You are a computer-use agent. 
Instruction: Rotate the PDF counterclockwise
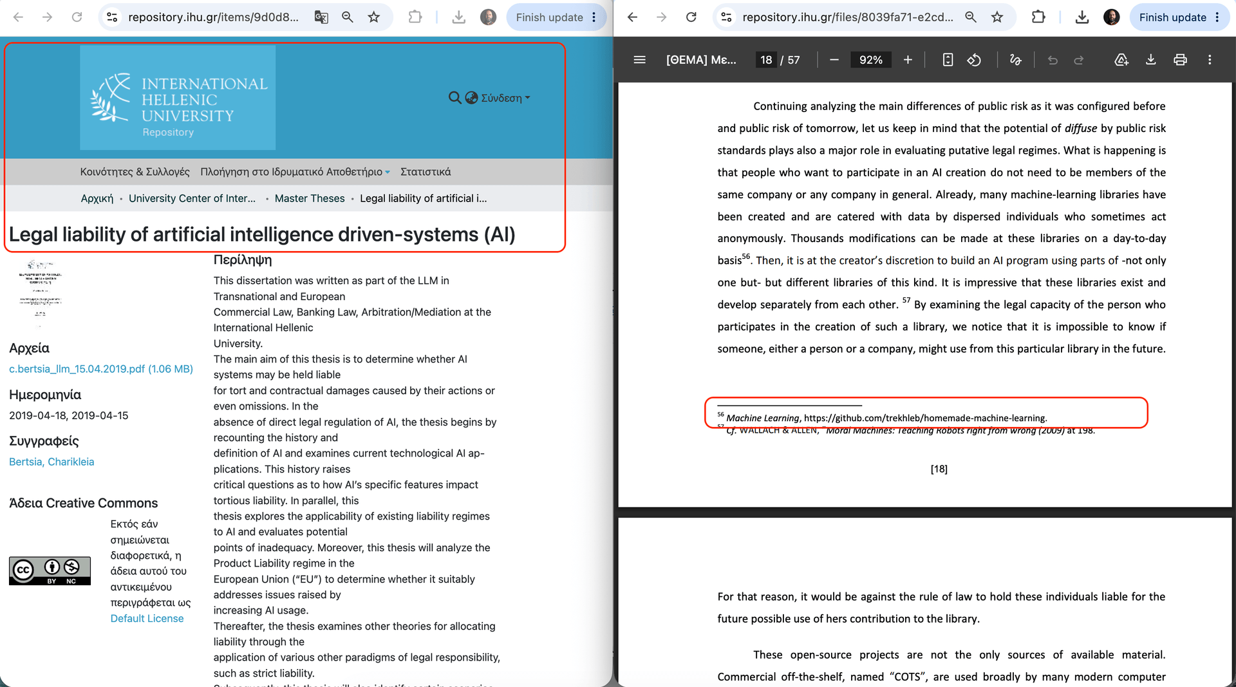pos(974,60)
